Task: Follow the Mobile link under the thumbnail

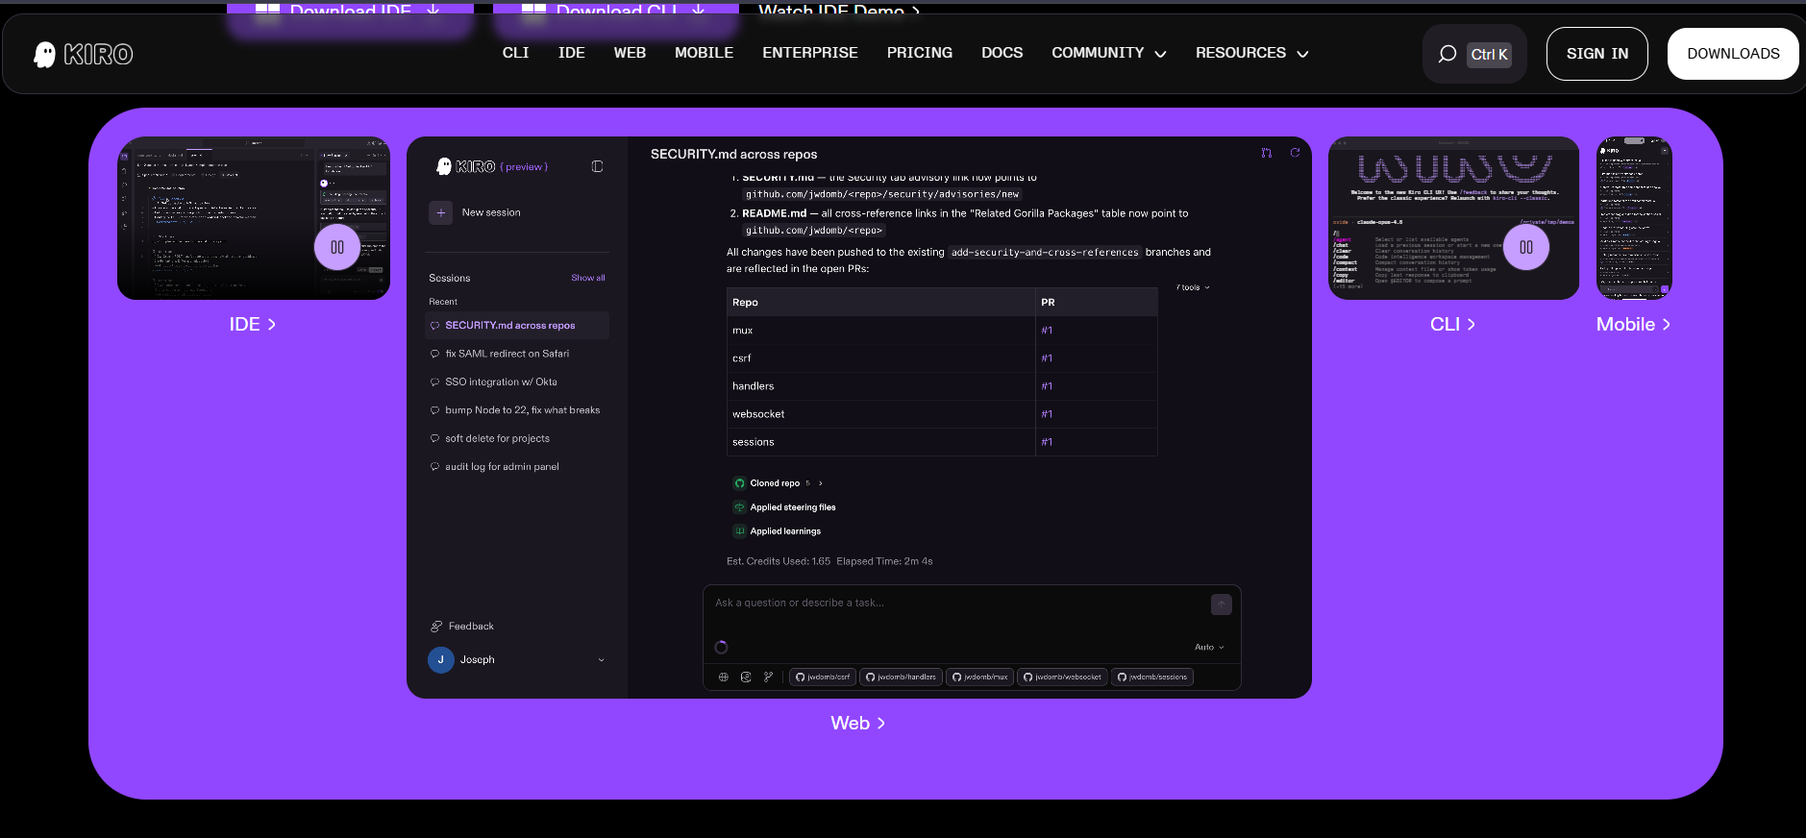Action: [1634, 325]
